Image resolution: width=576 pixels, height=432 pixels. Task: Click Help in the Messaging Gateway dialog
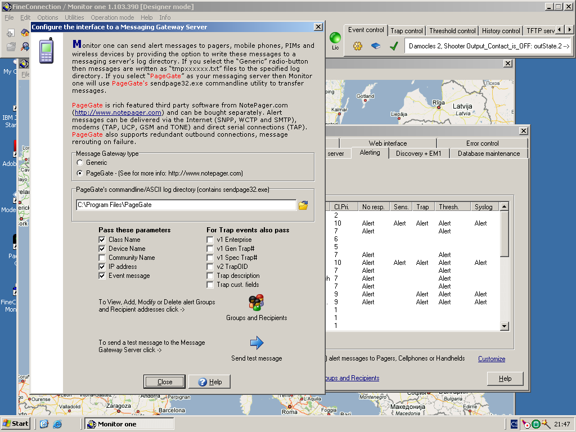tap(210, 382)
